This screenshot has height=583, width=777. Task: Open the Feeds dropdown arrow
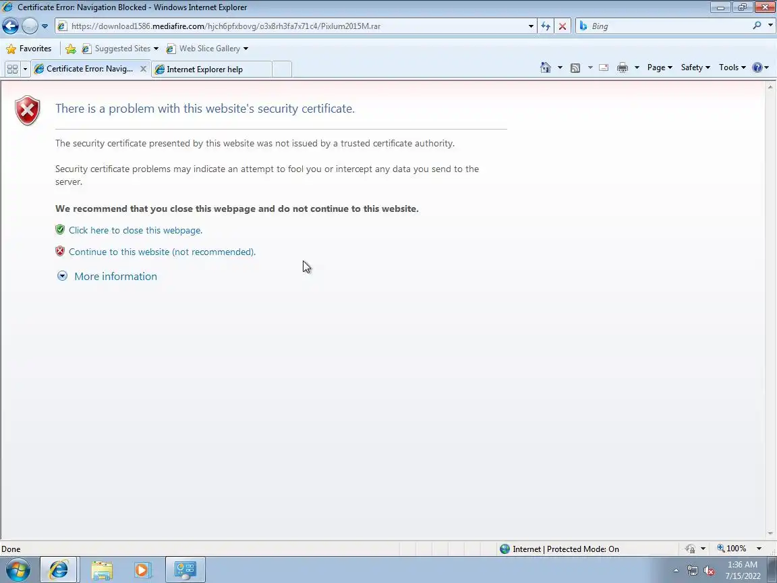590,68
